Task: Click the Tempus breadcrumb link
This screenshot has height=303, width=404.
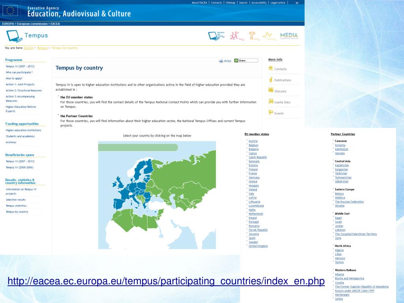Action: pos(42,48)
